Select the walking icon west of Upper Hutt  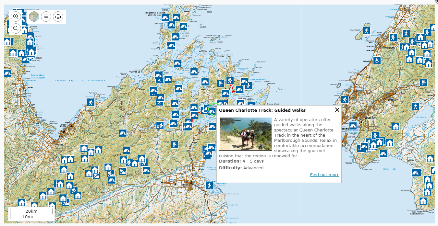click(345, 100)
